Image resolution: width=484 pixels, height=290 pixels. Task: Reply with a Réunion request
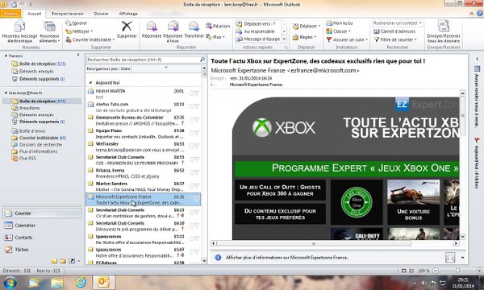[x=218, y=26]
